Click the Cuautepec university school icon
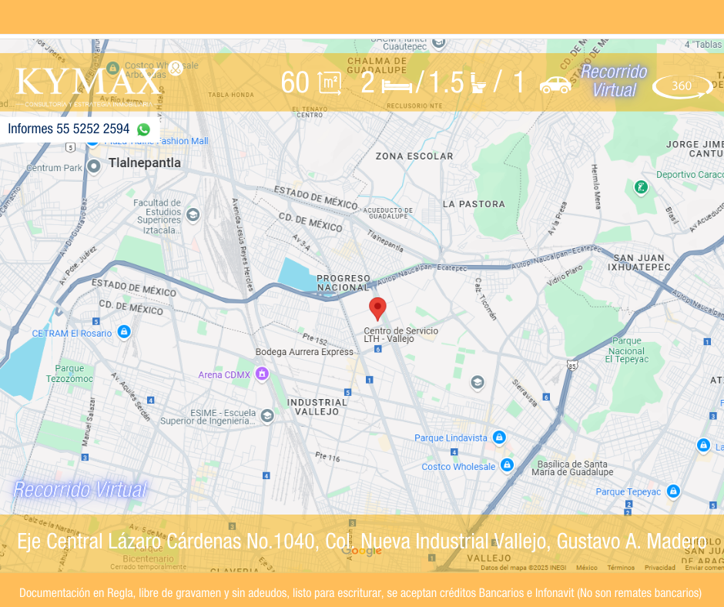Viewport: 724px width, 607px height. pos(439,44)
